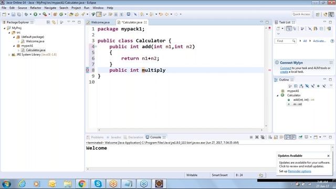The width and height of the screenshot is (336, 189).
Task: Click the Find field in Task List
Action: (285, 41)
